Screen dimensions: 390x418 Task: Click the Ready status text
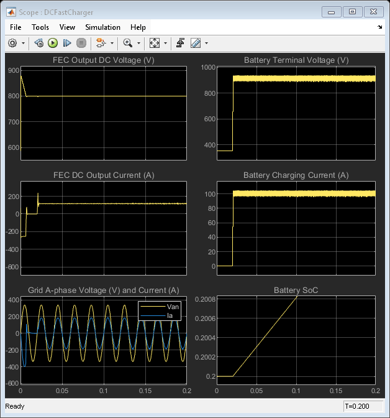coord(15,406)
